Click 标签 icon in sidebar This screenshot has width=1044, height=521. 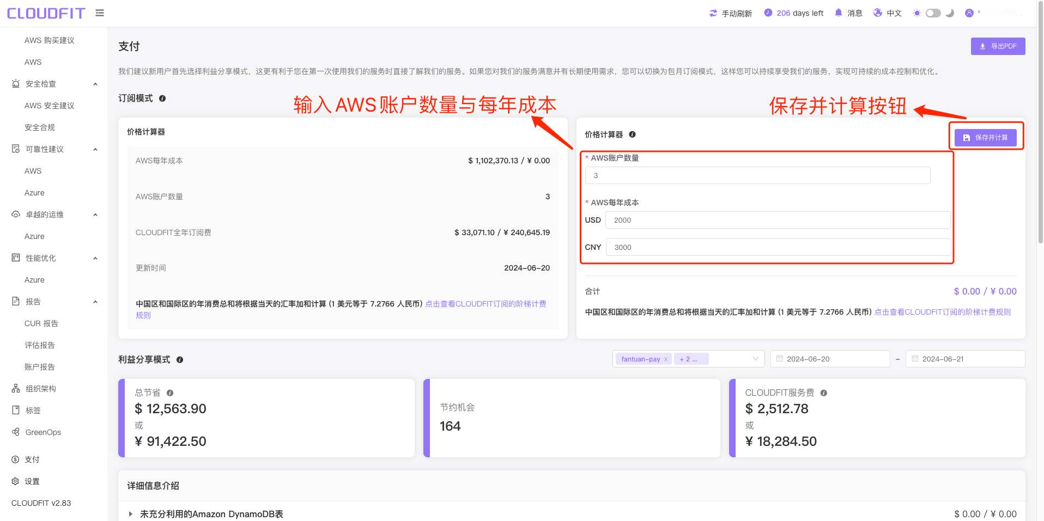(16, 410)
